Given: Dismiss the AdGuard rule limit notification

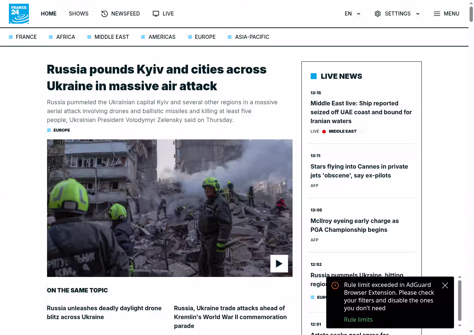Looking at the screenshot, I should point(445,285).
